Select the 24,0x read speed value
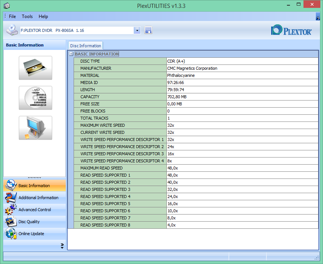 173,196
